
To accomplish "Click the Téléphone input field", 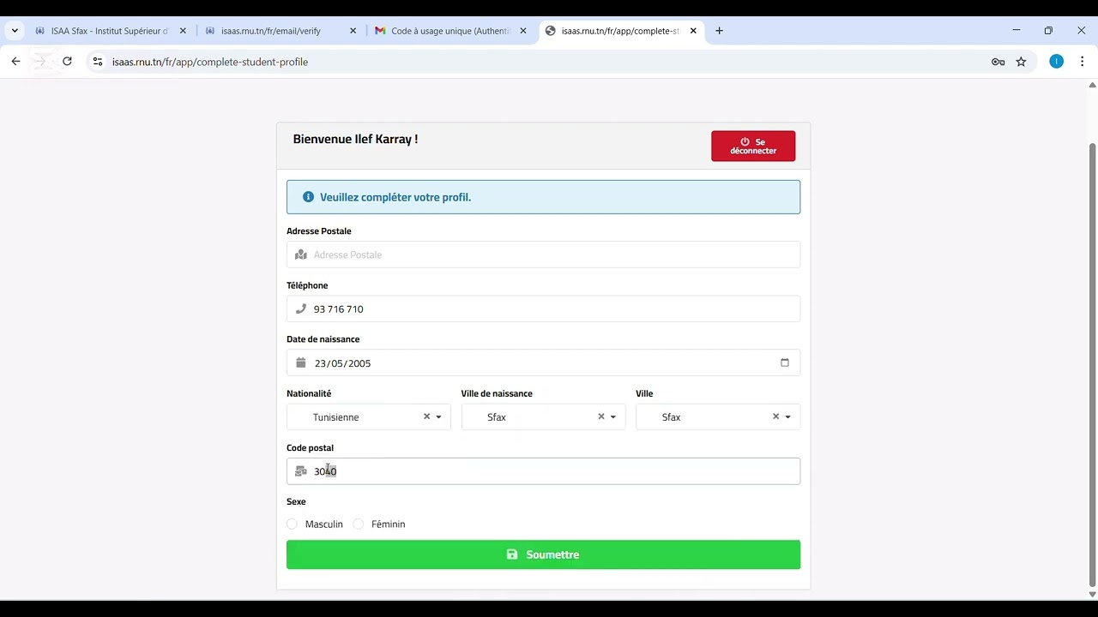I will click(543, 308).
